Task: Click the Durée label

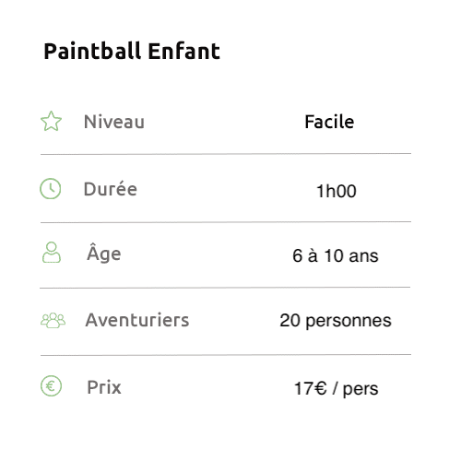Action: point(111,188)
